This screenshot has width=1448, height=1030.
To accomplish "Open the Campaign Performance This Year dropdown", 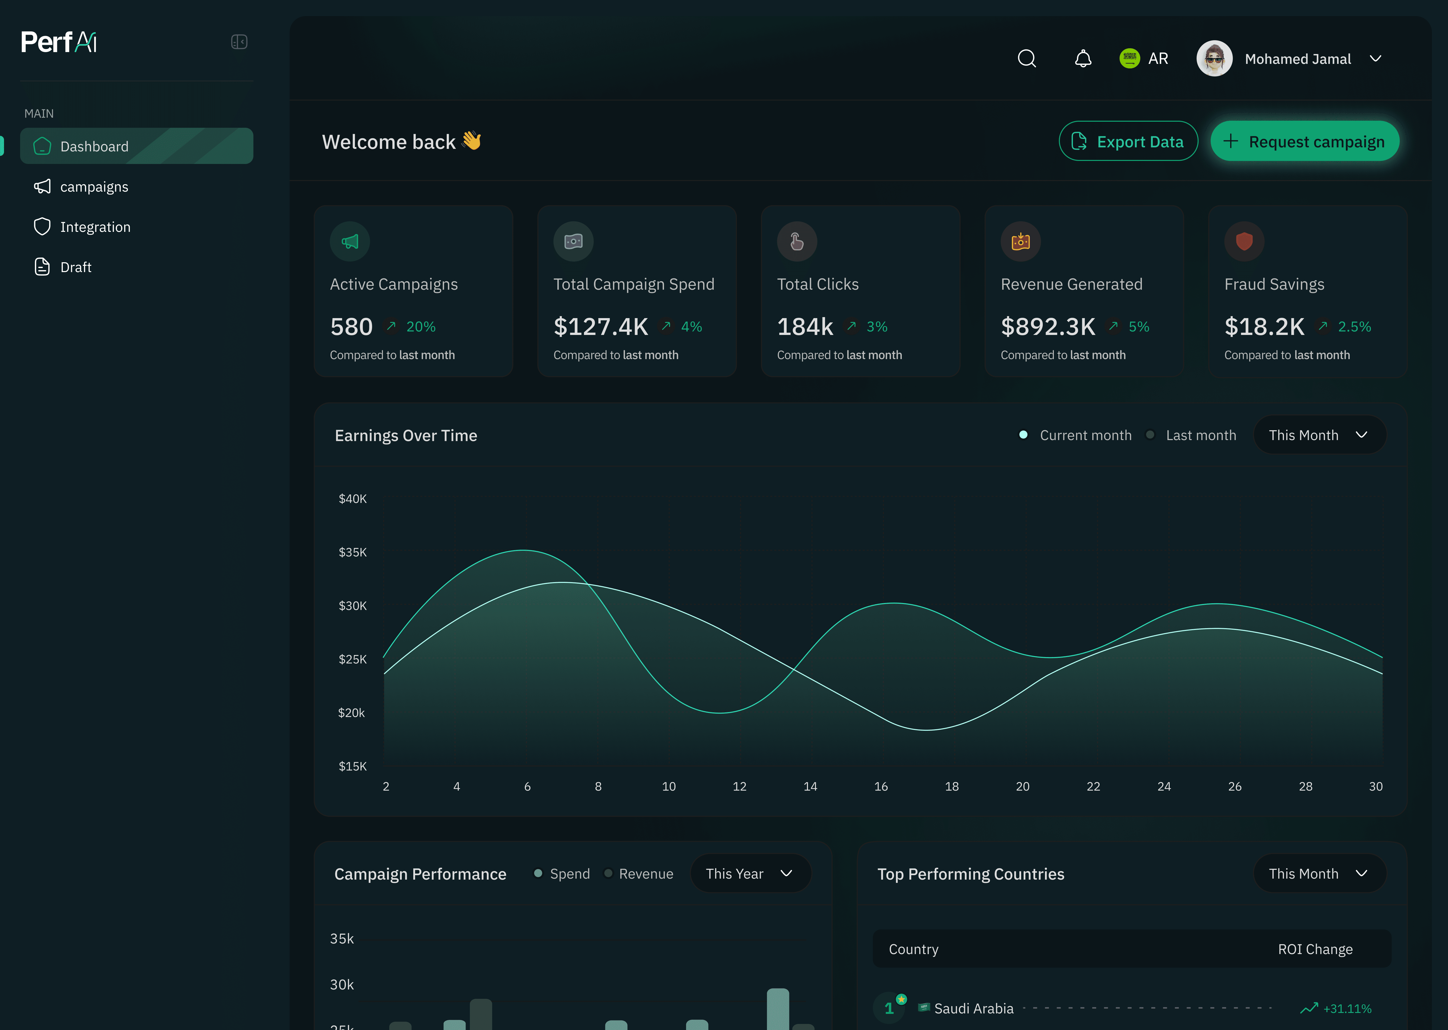I will pos(751,873).
